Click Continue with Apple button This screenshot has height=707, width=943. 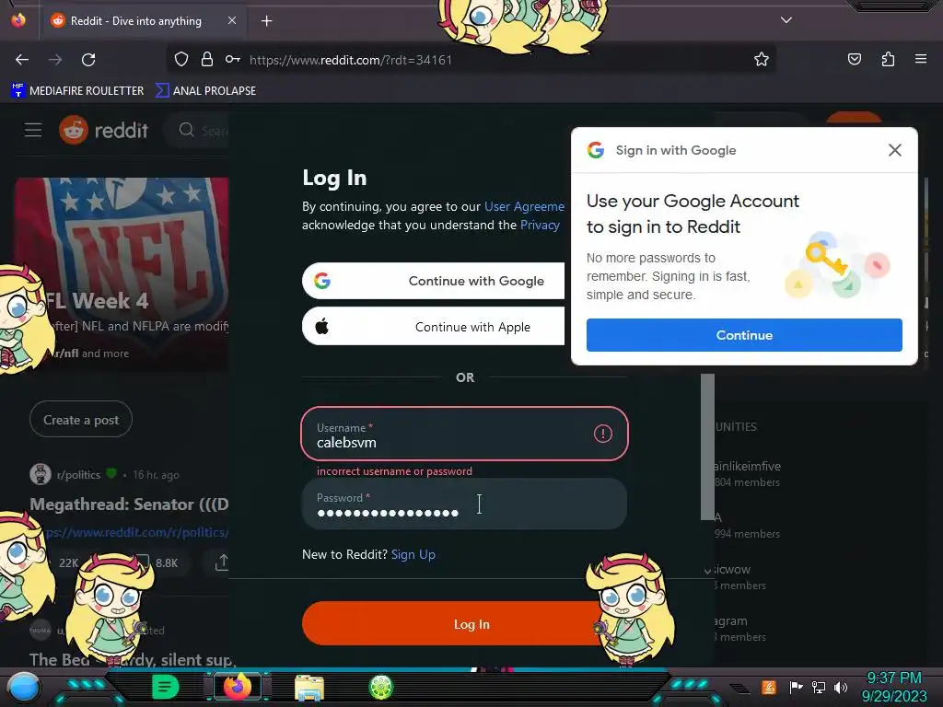tap(433, 327)
